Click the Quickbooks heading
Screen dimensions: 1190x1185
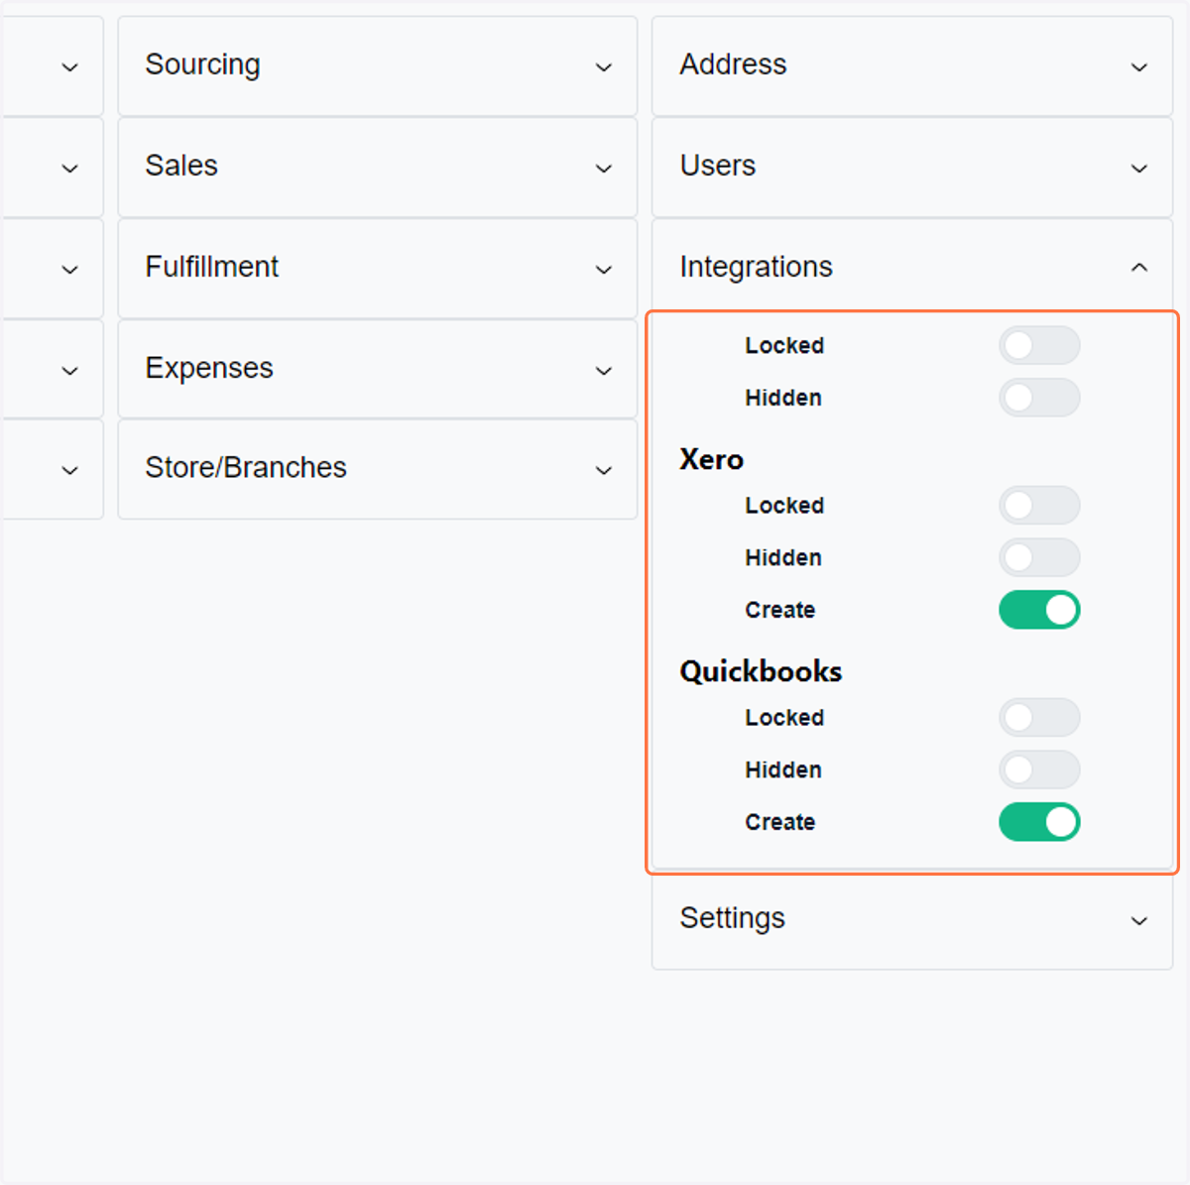point(761,671)
